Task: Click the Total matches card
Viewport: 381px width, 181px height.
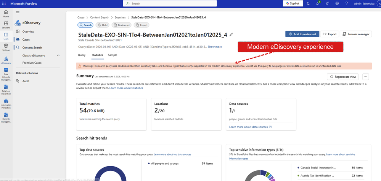Action: [111, 114]
